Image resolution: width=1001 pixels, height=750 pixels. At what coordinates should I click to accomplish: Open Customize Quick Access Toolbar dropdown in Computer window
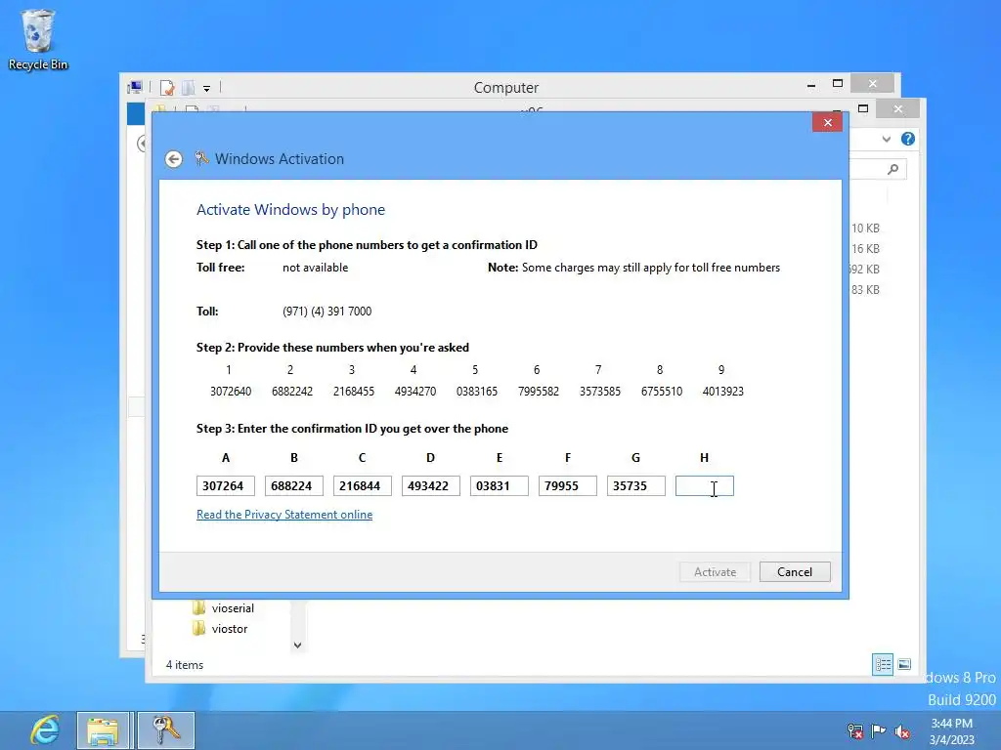(207, 89)
